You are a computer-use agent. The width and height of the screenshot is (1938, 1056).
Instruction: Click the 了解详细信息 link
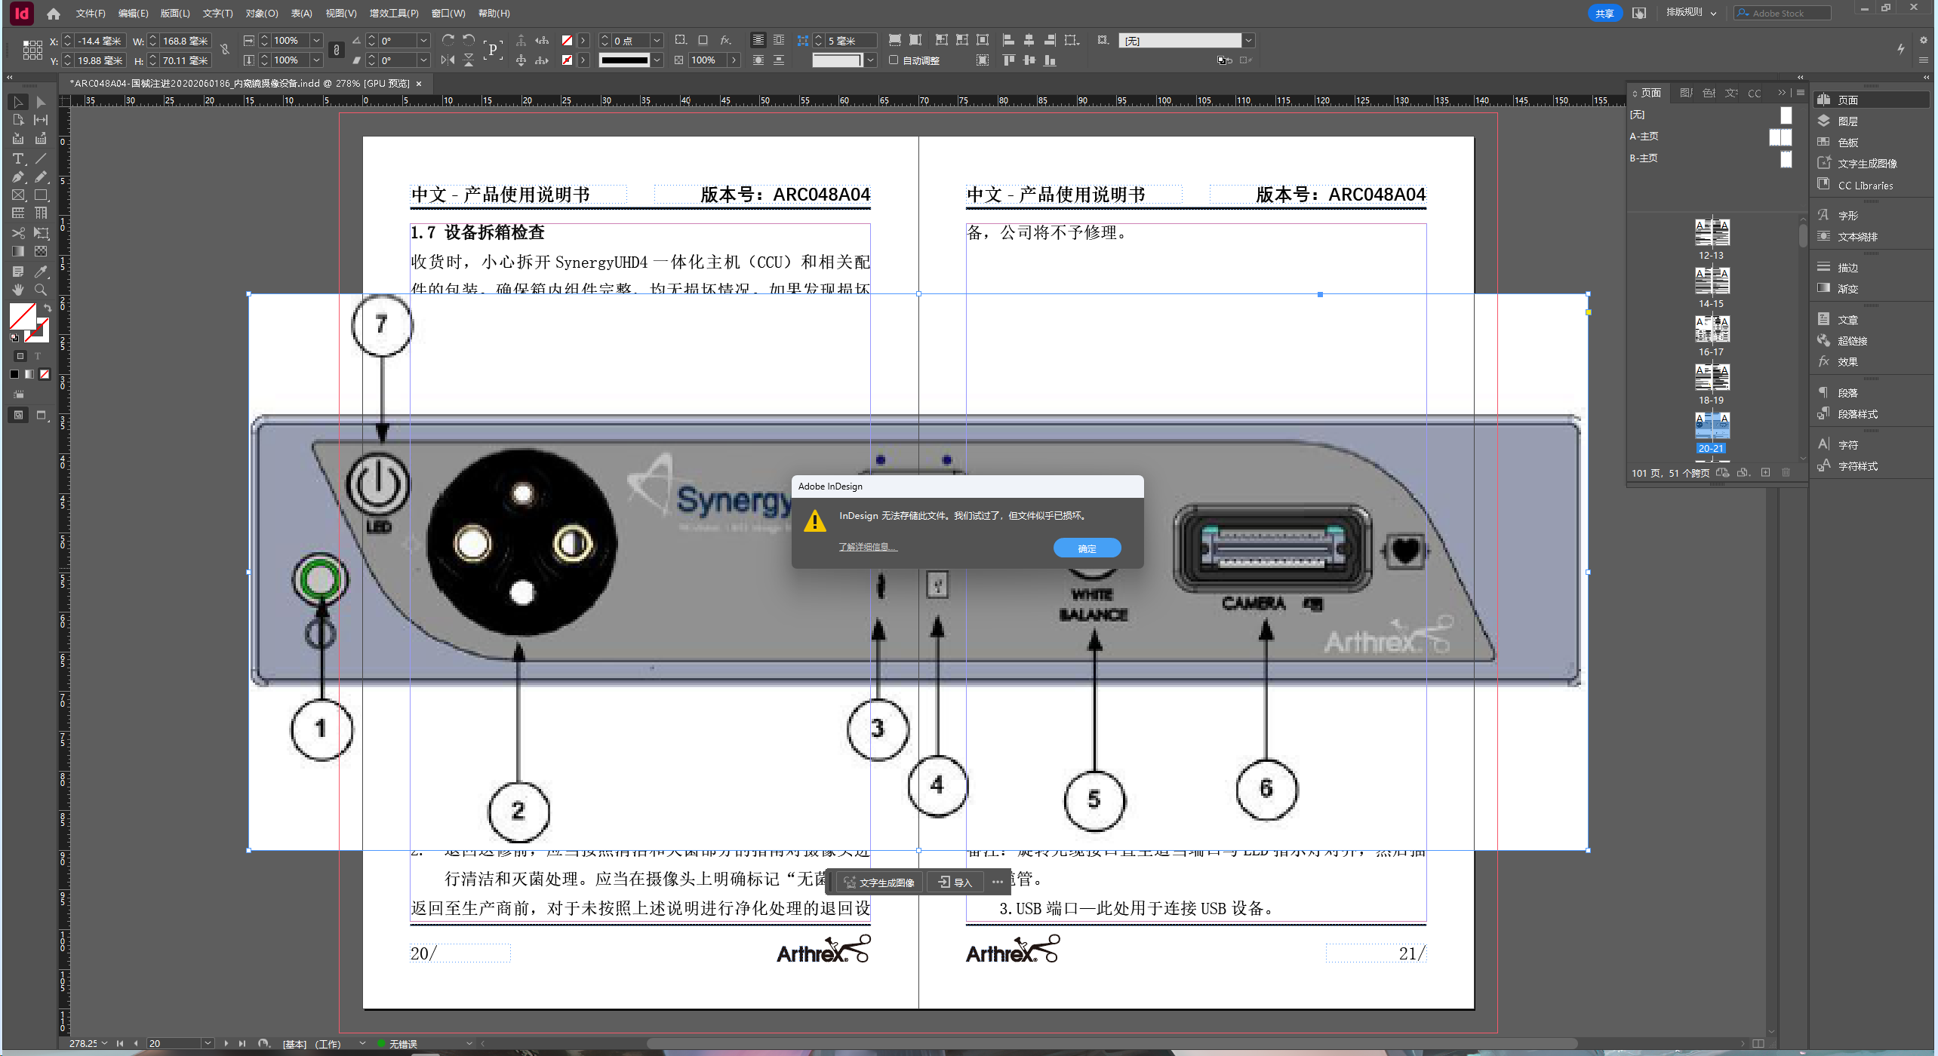tap(867, 547)
